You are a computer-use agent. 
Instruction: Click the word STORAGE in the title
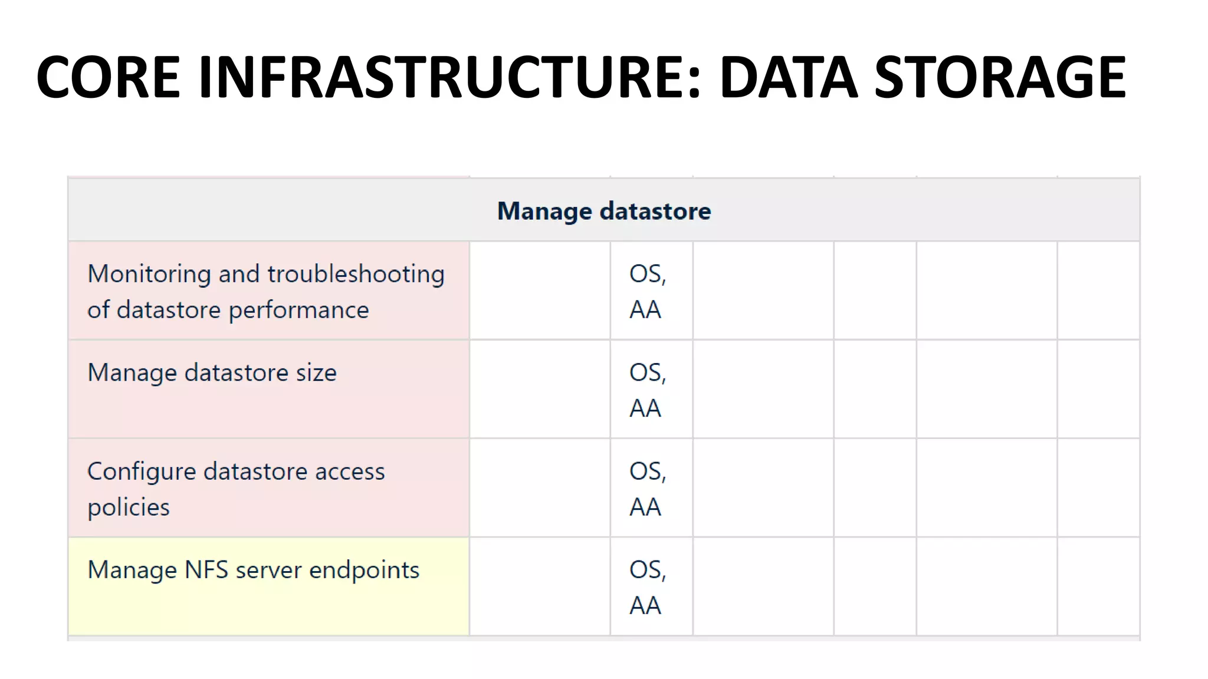coord(1000,77)
